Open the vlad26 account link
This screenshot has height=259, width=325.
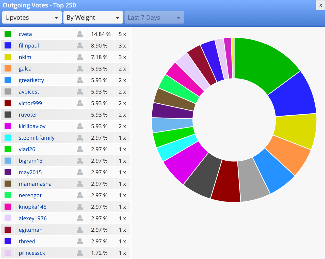point(27,149)
